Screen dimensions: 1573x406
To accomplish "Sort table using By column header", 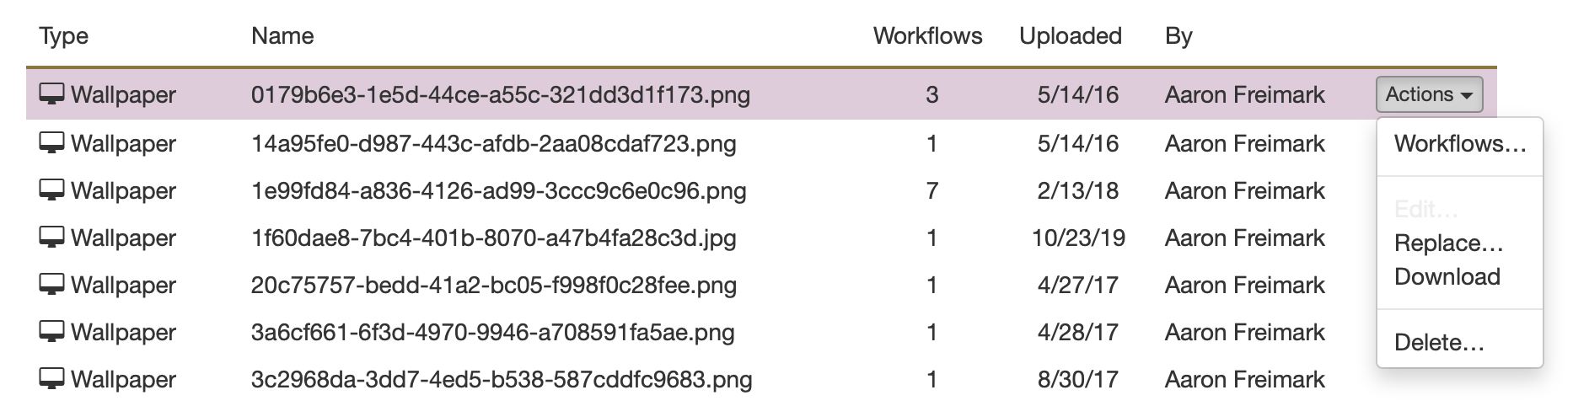I will tap(1178, 37).
